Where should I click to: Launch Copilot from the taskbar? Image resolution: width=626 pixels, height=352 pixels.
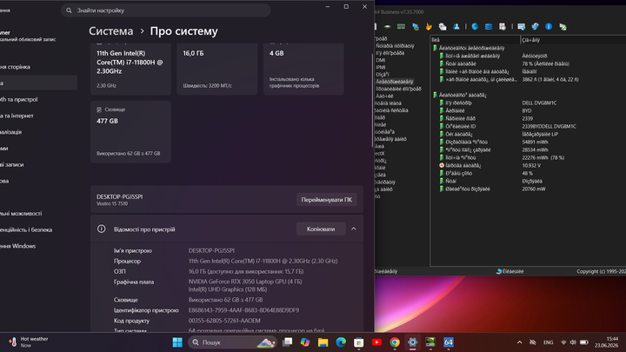pyautogui.click(x=305, y=342)
